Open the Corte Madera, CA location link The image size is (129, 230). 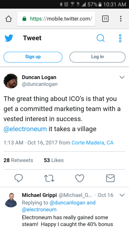92,143
